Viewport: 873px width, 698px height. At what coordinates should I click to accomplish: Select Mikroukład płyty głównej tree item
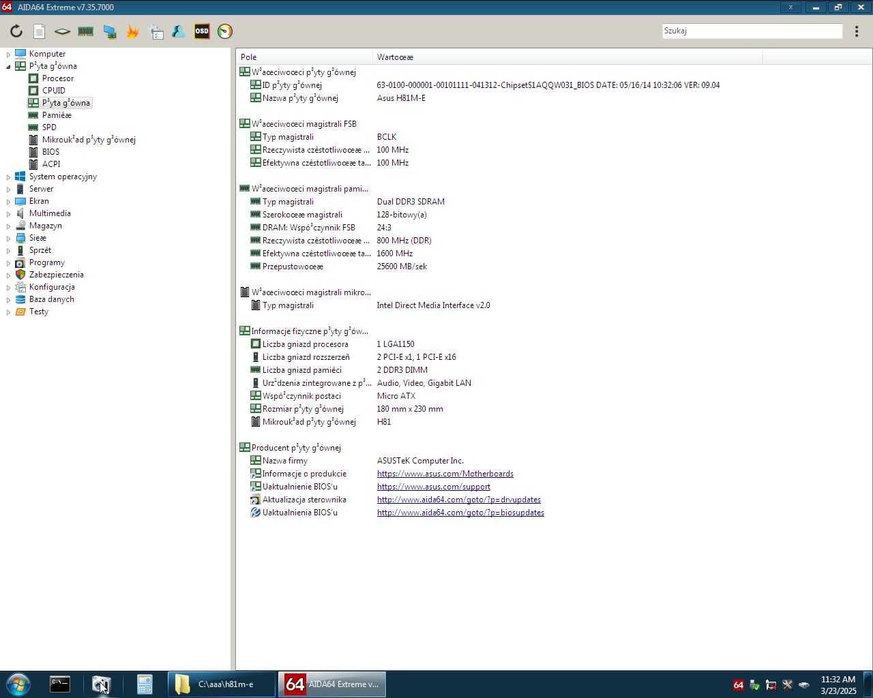(89, 140)
